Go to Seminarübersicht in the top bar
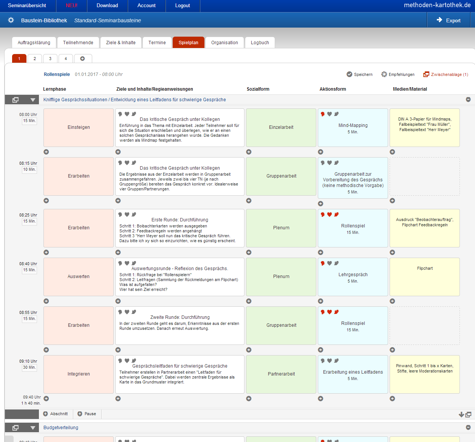The height and width of the screenshot is (442, 475). [x=27, y=6]
